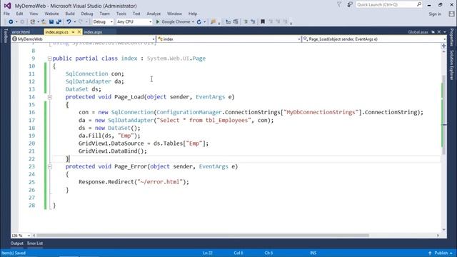
Task: Click the Find in Files toolbar icon
Action: coord(214,22)
